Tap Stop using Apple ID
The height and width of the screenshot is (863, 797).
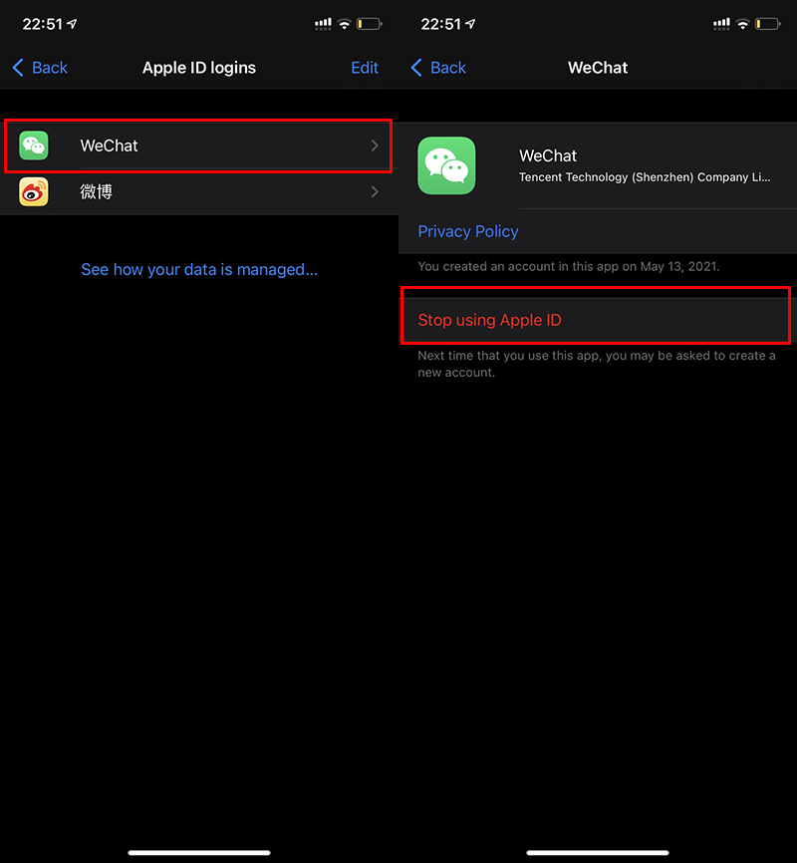point(597,320)
